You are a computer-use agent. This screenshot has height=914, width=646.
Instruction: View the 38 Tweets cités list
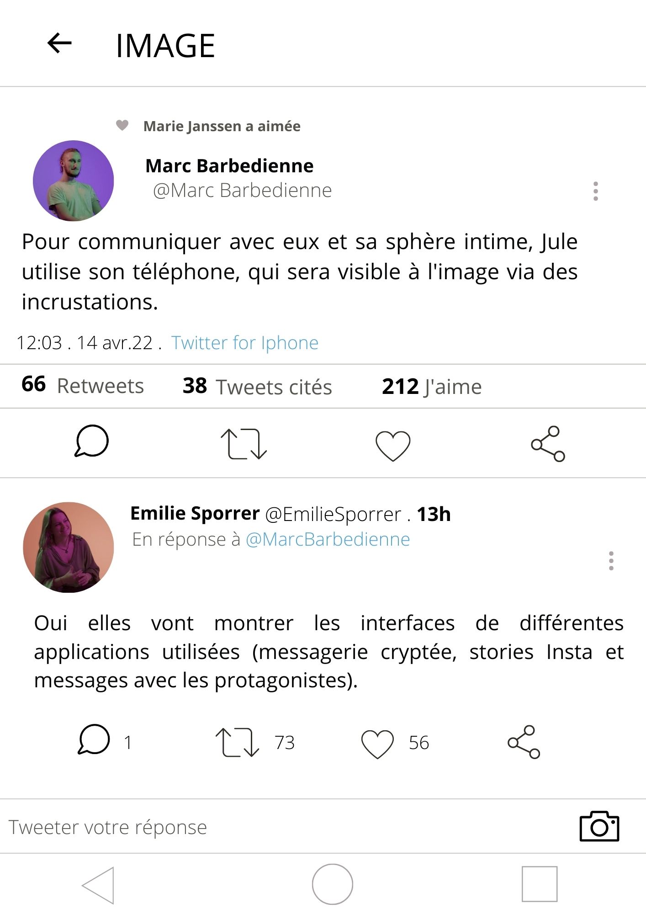257,387
